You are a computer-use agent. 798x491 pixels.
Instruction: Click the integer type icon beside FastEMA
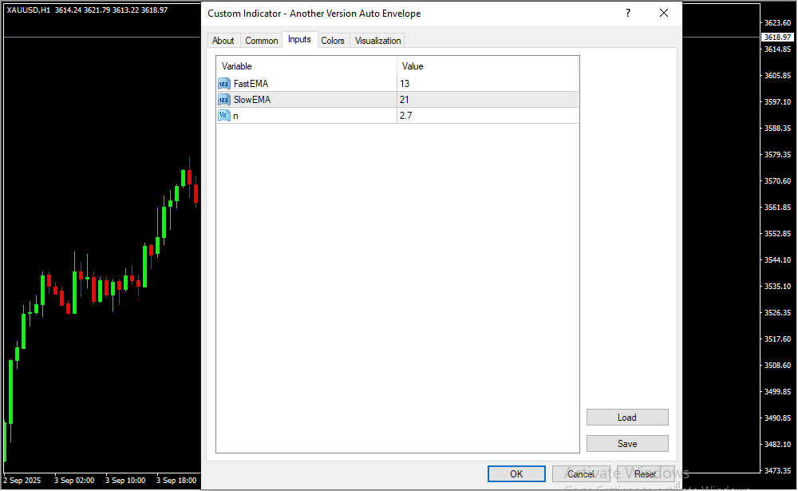(223, 84)
